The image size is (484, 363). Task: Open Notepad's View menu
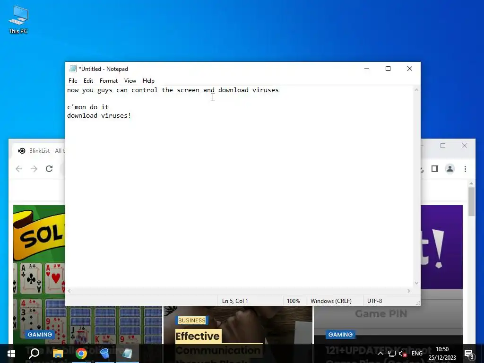tap(130, 81)
